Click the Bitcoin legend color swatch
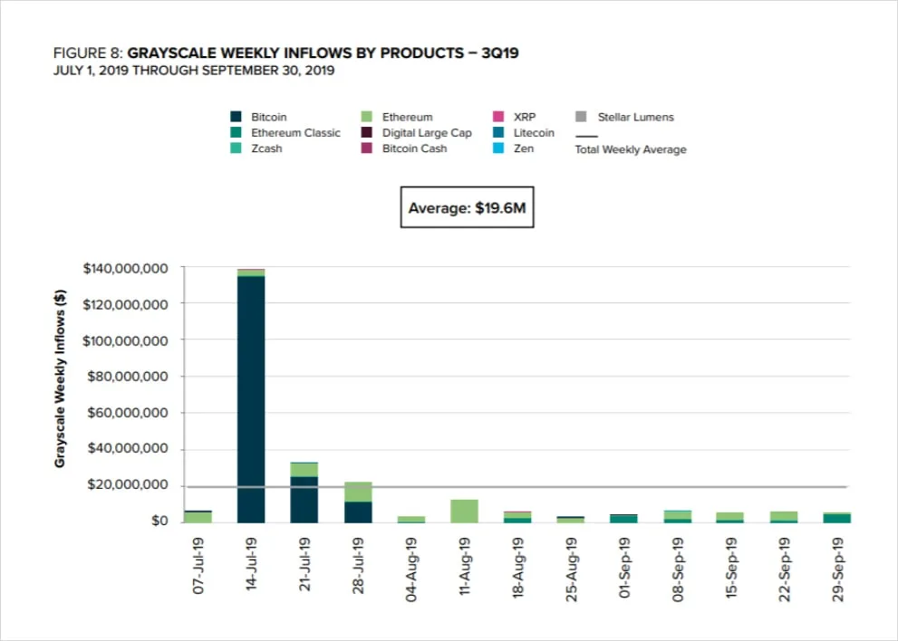 (236, 117)
